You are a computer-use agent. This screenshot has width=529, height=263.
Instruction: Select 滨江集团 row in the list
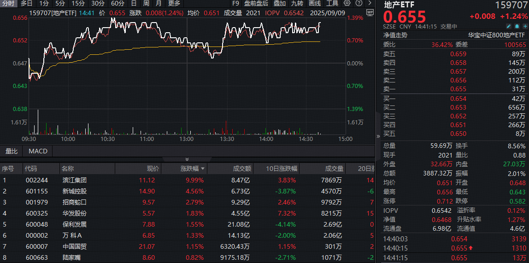[x=74, y=180]
